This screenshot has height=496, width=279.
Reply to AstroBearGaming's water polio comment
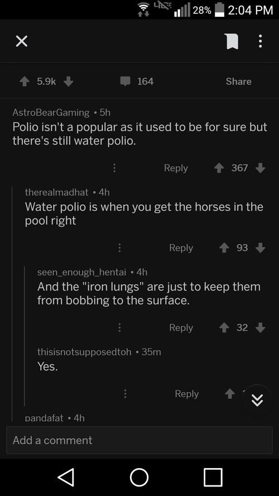(176, 168)
